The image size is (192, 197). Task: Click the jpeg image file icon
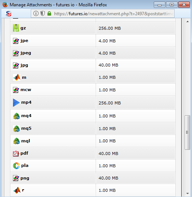(16, 53)
